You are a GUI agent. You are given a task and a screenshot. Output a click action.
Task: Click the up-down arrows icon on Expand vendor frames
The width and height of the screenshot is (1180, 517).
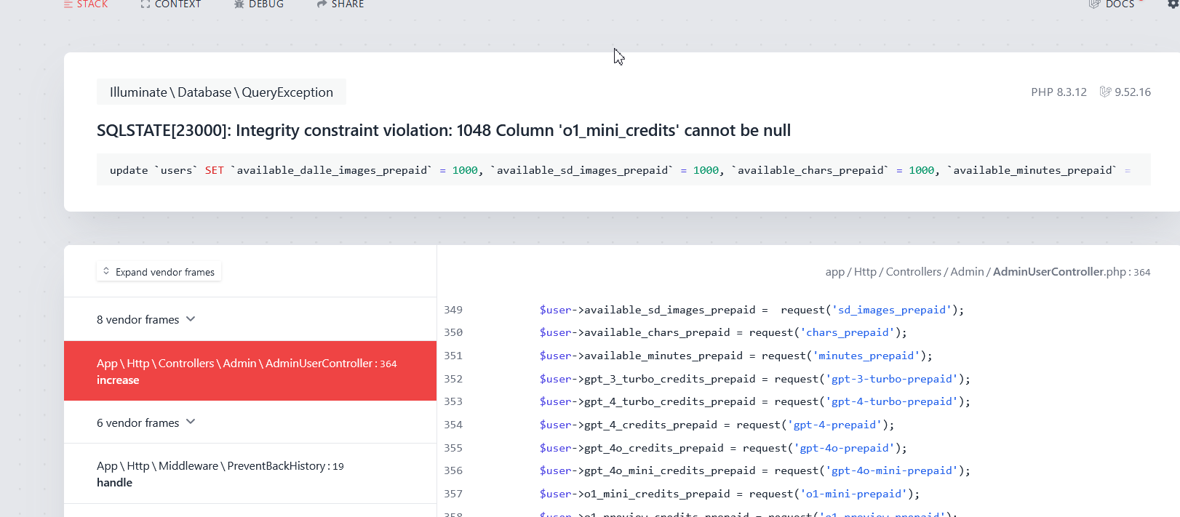[x=106, y=271]
